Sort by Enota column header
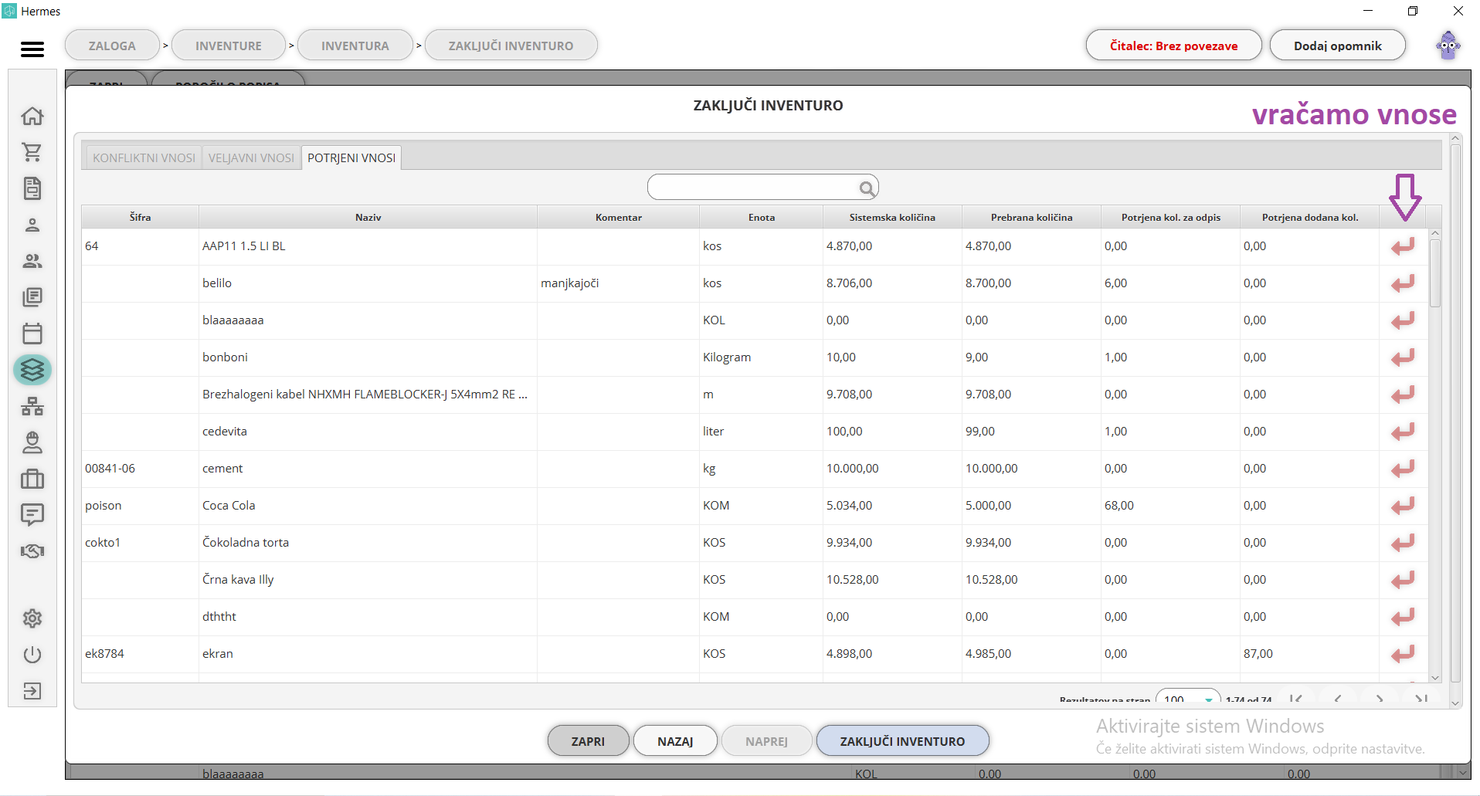 761,217
